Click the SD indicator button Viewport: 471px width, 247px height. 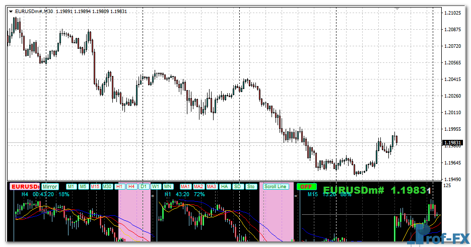click(238, 187)
